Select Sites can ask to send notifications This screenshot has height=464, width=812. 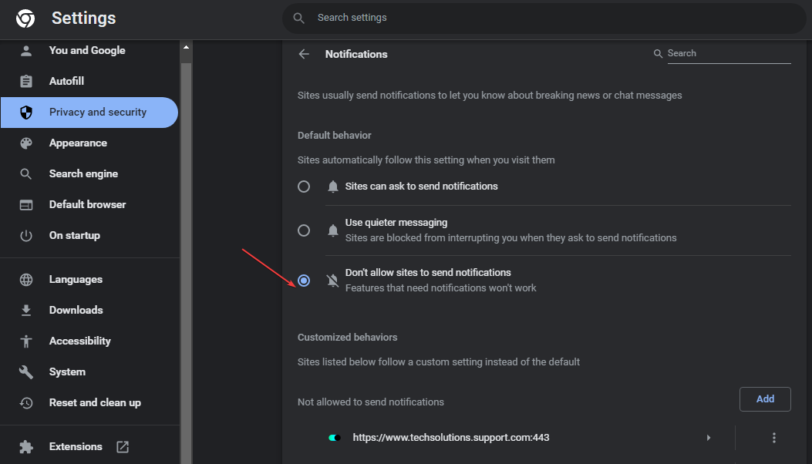304,187
